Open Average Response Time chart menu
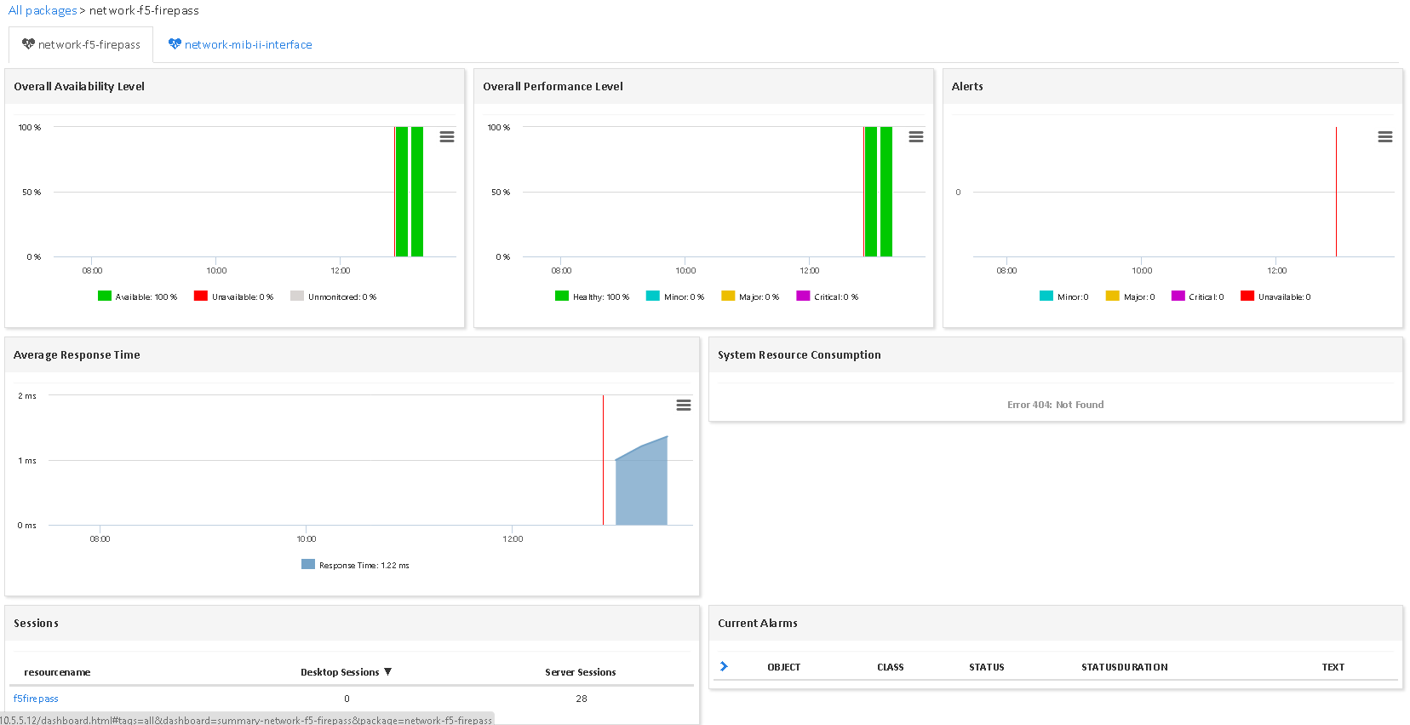This screenshot has height=725, width=1410. [683, 406]
